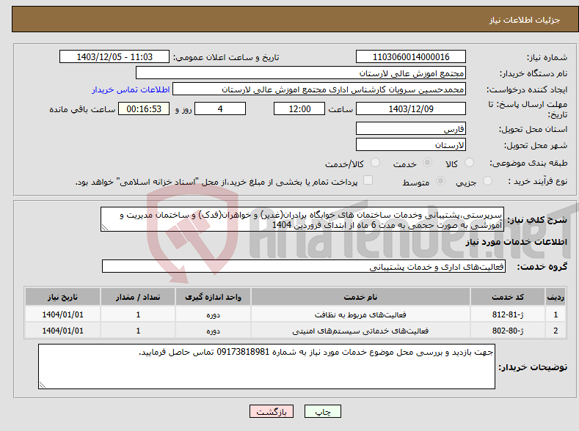This screenshot has height=431, width=579.
Task: Click the announcement date field 1403/12/05 - 11:03
Action: pyautogui.click(x=114, y=56)
